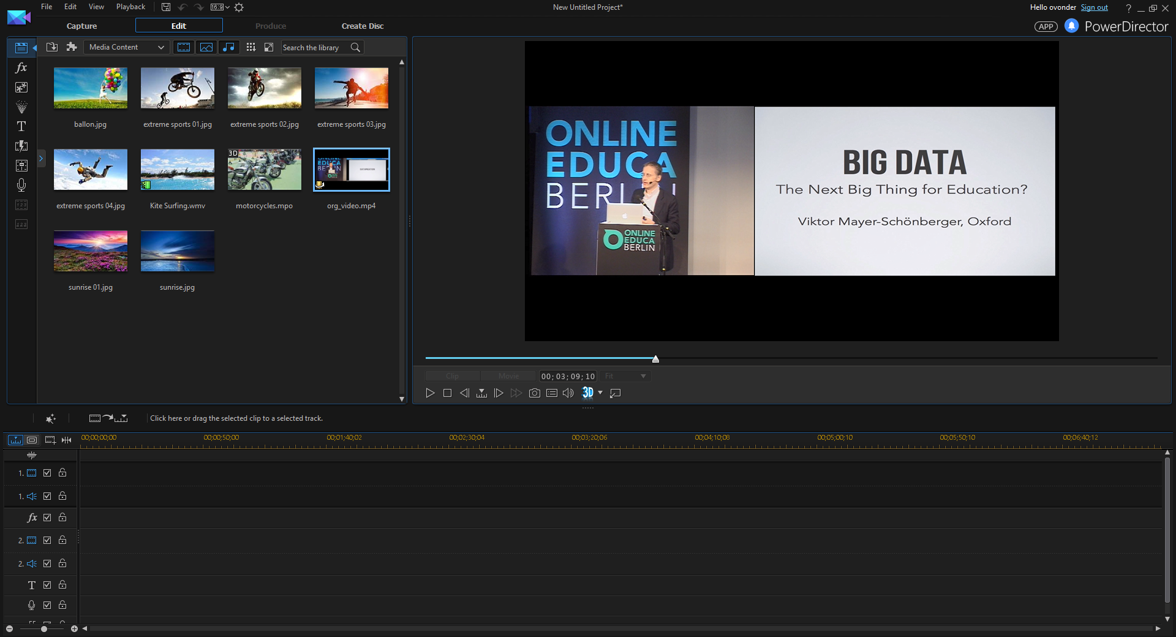Click the library grid view icon

point(251,47)
